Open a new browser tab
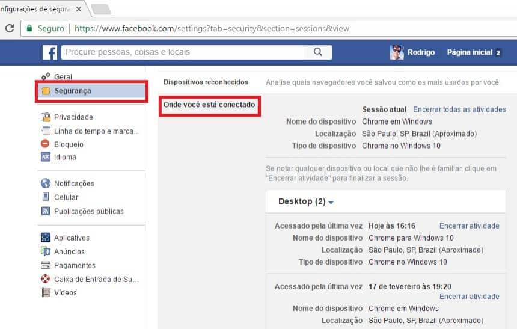 click(101, 9)
